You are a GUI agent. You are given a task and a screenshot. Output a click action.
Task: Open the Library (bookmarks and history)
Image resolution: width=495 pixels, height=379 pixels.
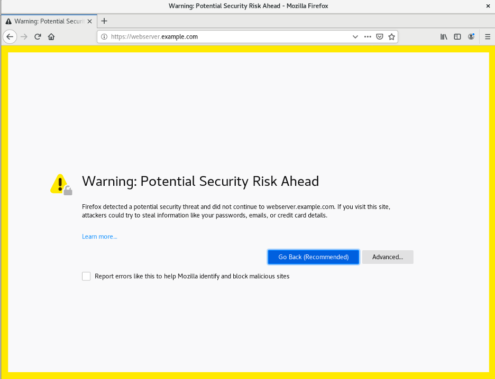point(444,36)
